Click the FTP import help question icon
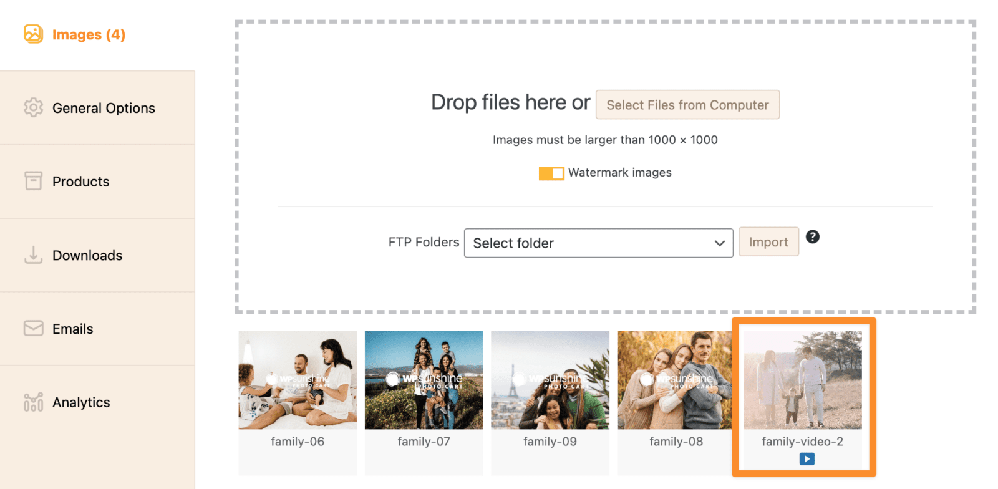Screen dimensions: 998x489 pos(812,237)
